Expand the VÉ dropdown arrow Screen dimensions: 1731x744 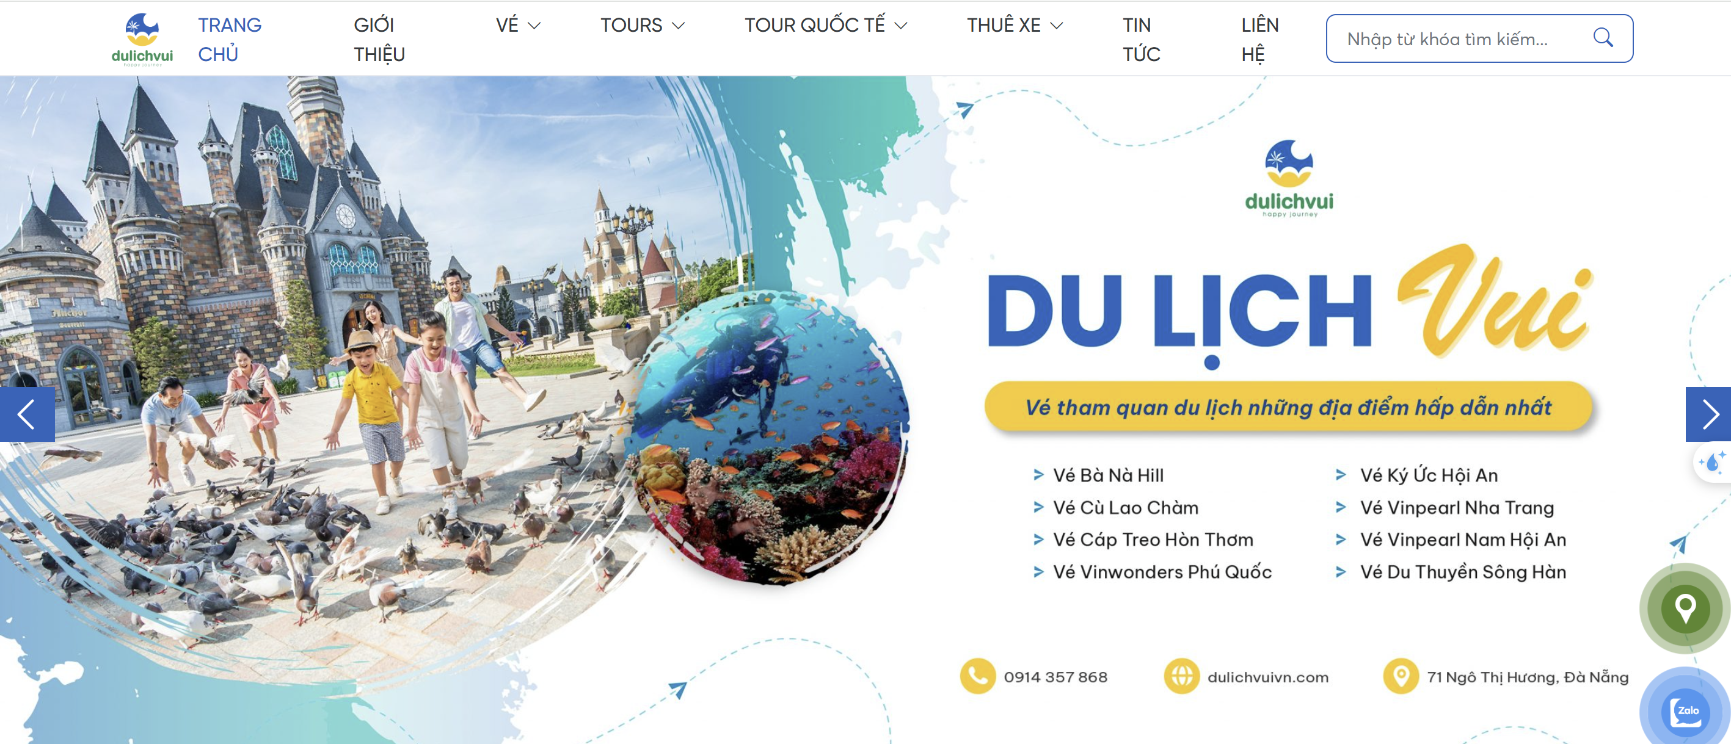(535, 26)
